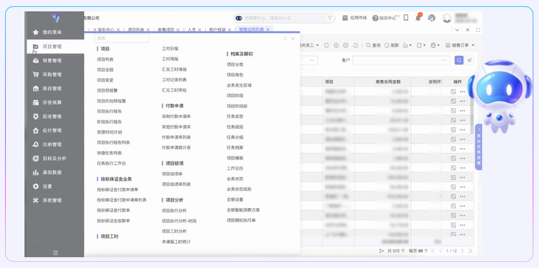Open the 销售订单 dropdown
This screenshot has width=539, height=268.
pos(460,45)
